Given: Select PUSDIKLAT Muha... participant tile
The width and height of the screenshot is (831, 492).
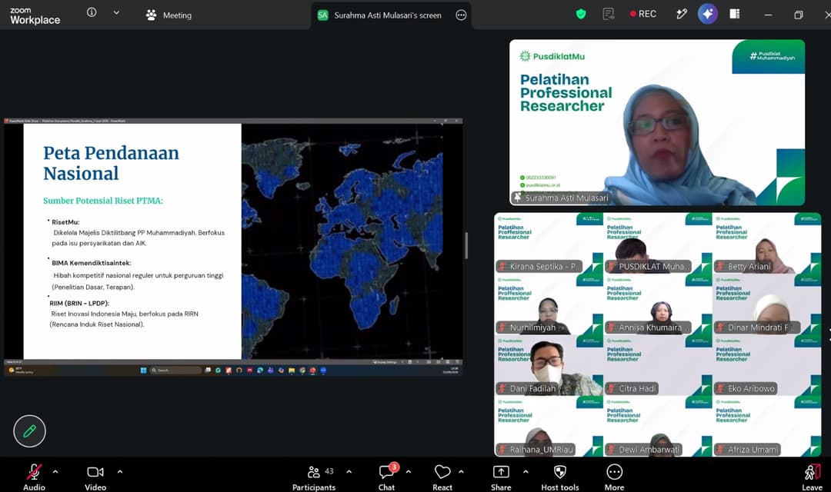Looking at the screenshot, I should point(658,243).
